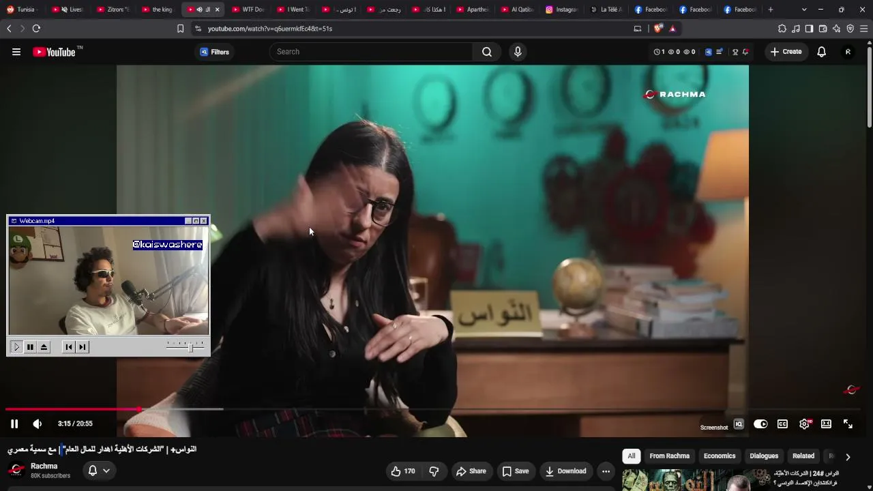Click eject in Webcam.mp4 player
The image size is (873, 491).
pos(44,347)
